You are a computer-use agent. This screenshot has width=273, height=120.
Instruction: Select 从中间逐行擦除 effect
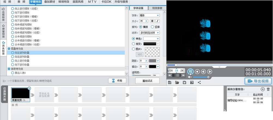22,37
